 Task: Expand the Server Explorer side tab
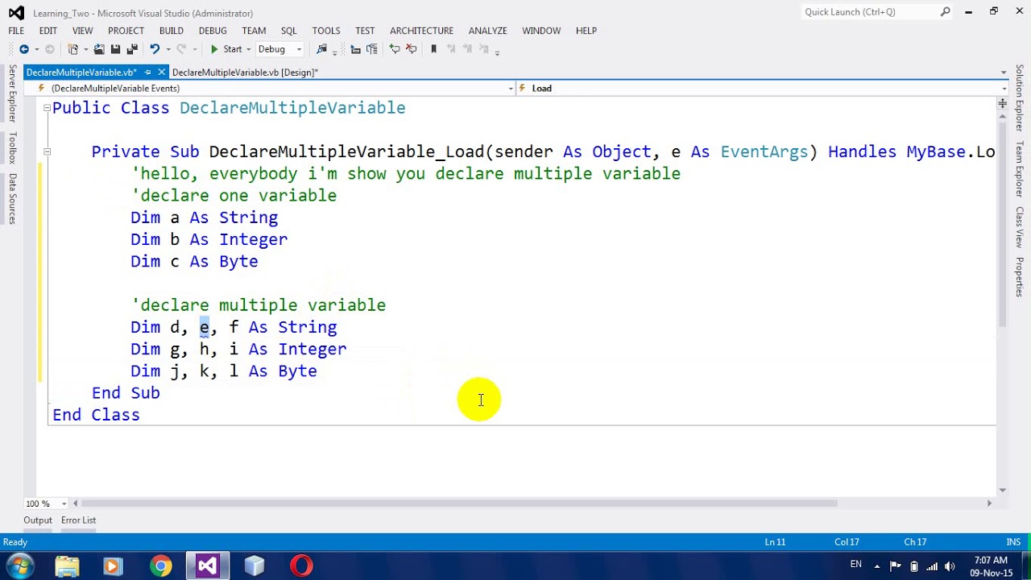pyautogui.click(x=12, y=93)
